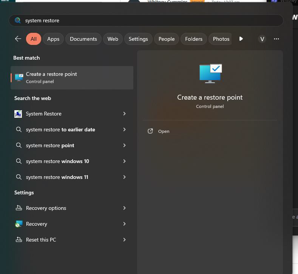Image resolution: width=298 pixels, height=274 pixels.
Task: Switch to the Apps filter tab
Action: [x=53, y=39]
